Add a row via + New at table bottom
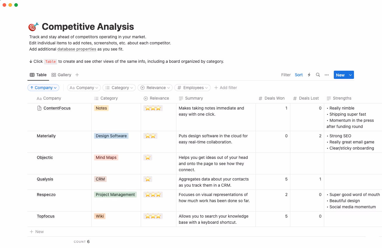The image size is (382, 248). 37,231
